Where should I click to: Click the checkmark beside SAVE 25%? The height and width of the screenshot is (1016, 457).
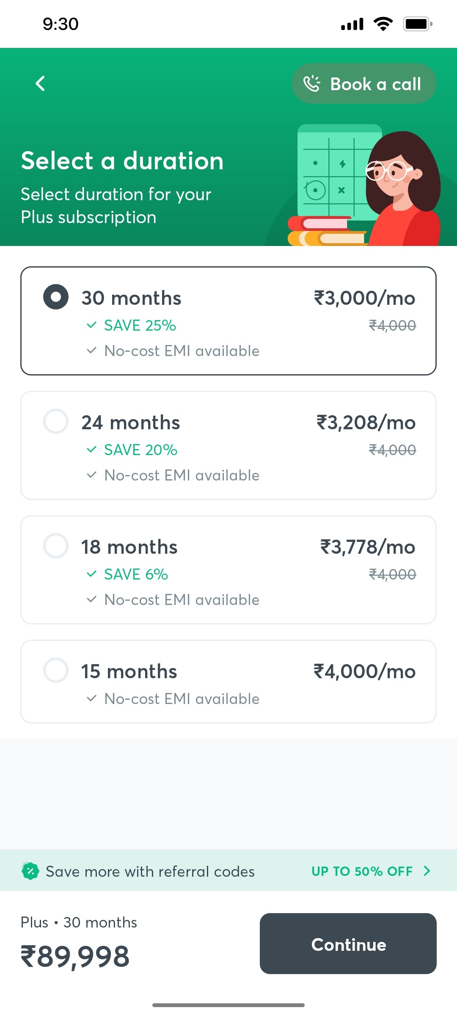click(92, 325)
